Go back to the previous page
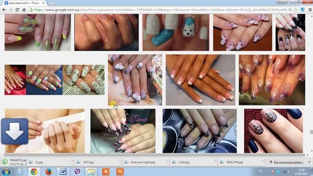This screenshot has height=176, width=313. (x=4, y=10)
